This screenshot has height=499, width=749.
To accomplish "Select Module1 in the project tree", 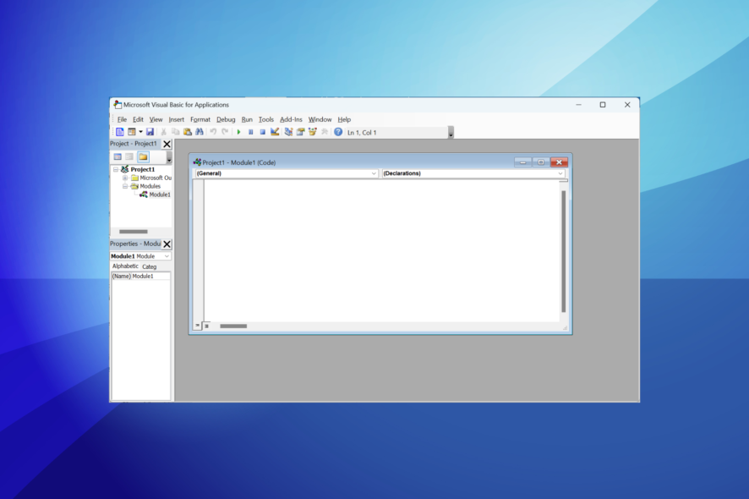I will point(159,195).
